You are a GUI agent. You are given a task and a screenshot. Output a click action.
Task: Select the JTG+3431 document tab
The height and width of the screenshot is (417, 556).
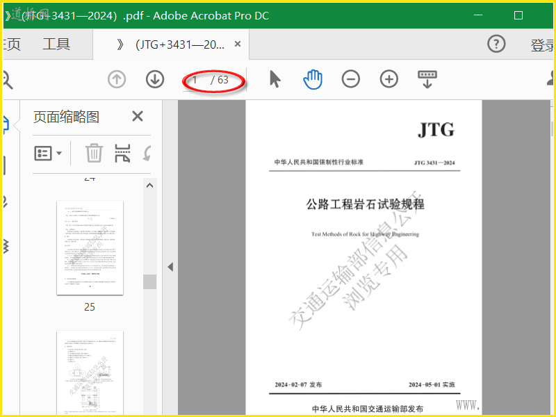172,44
